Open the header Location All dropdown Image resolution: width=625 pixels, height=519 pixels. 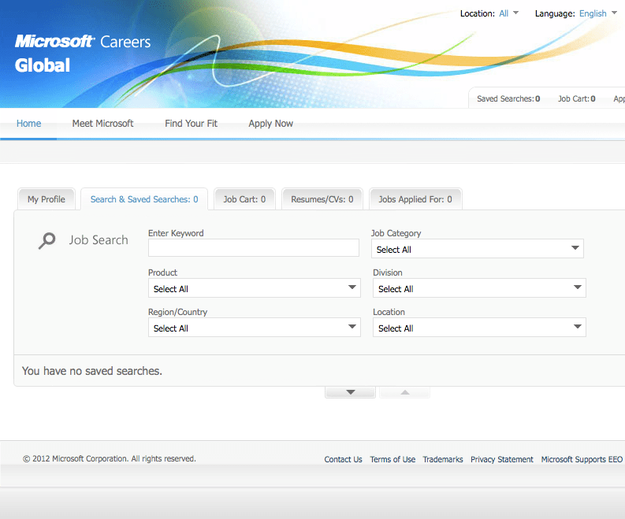pyautogui.click(x=508, y=13)
